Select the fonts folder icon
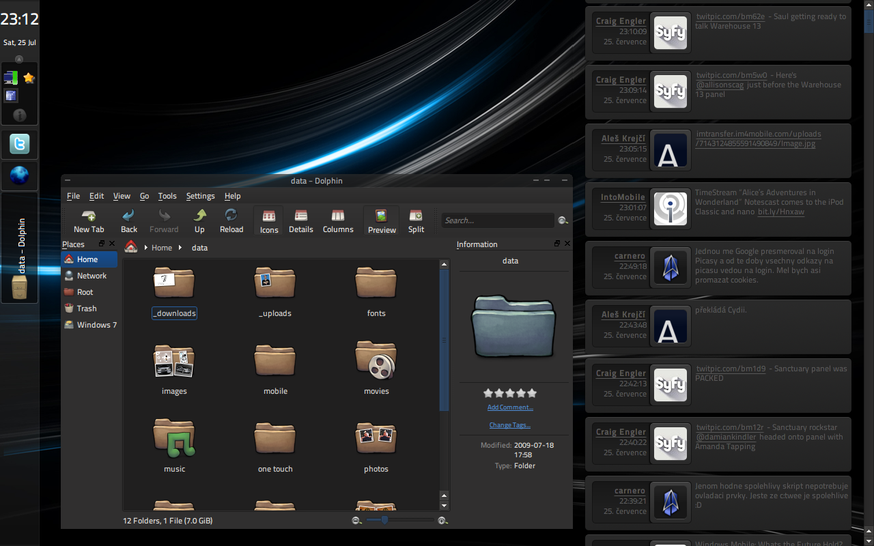Screen dimensions: 874x546 (376, 283)
